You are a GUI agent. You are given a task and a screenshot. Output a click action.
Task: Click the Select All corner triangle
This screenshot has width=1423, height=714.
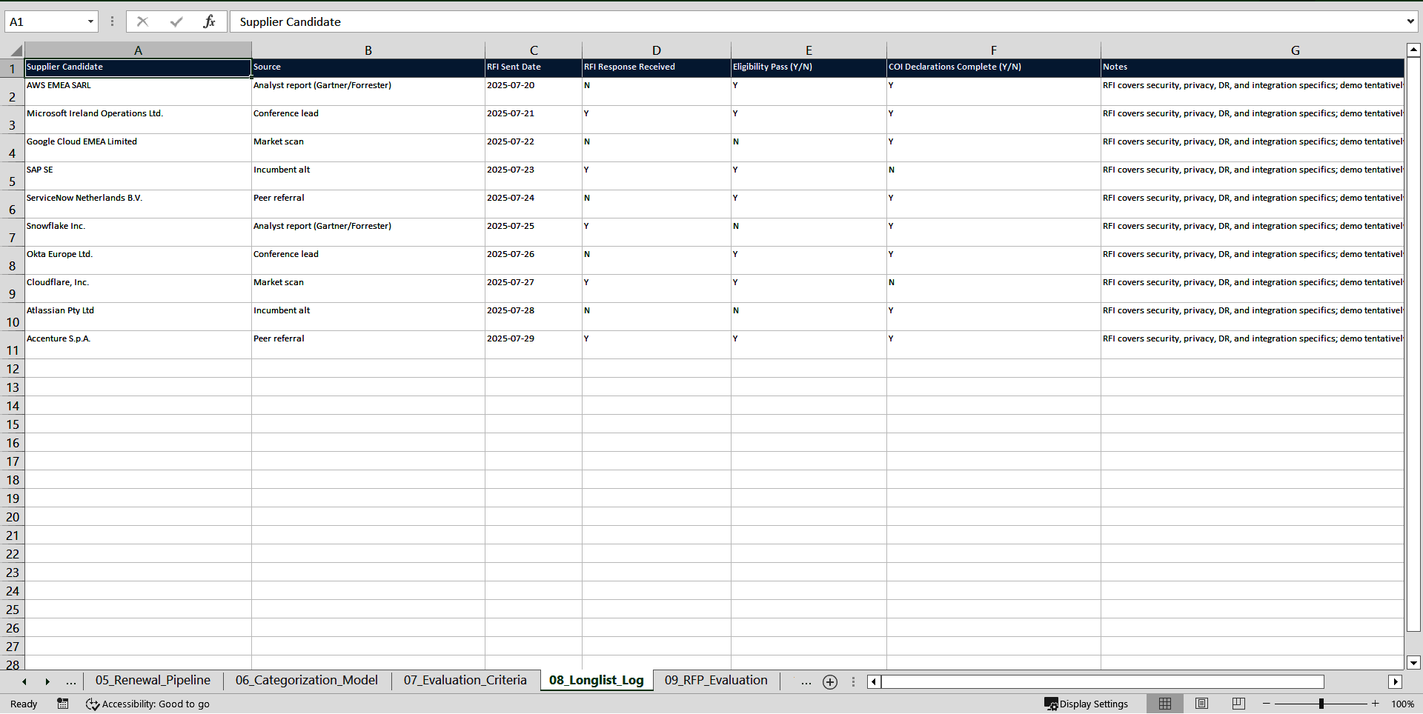pyautogui.click(x=16, y=50)
